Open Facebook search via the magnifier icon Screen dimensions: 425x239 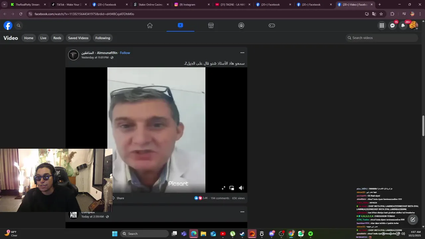pyautogui.click(x=19, y=26)
